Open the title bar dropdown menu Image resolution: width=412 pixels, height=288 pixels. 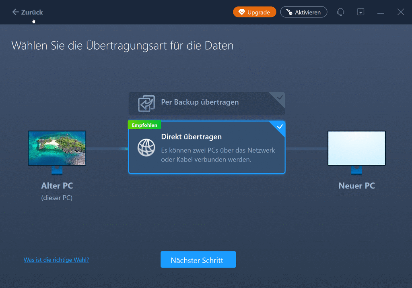tap(360, 12)
